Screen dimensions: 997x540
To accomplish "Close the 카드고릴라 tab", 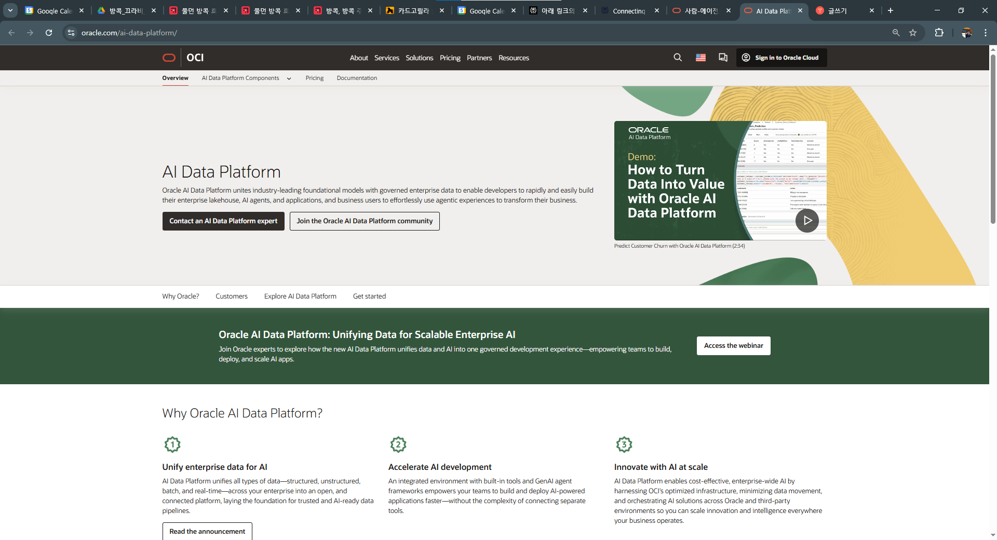I will (x=442, y=10).
